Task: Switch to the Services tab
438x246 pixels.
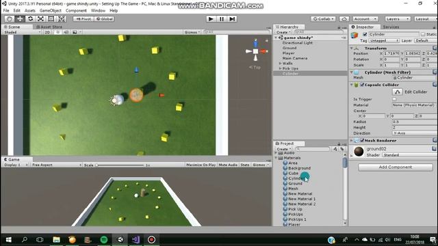Action: pyautogui.click(x=391, y=27)
